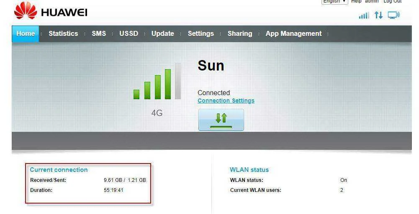Screen dimensions: 419x214
Task: Click the admin user link
Action: point(372,1)
